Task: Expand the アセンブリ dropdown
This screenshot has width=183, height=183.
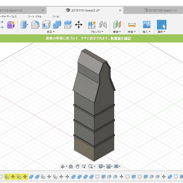Action: click(x=97, y=32)
